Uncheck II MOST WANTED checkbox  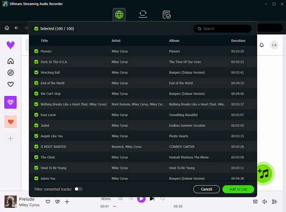(x=36, y=147)
